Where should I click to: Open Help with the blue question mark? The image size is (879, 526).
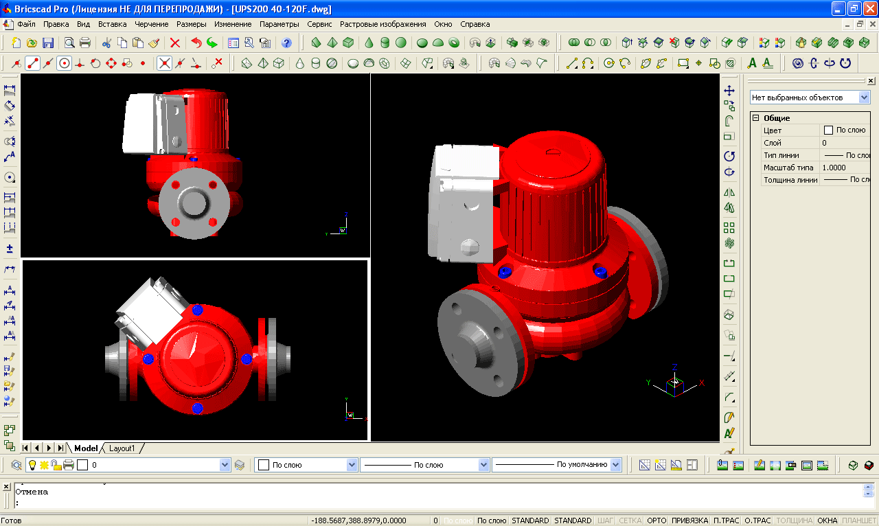click(286, 43)
